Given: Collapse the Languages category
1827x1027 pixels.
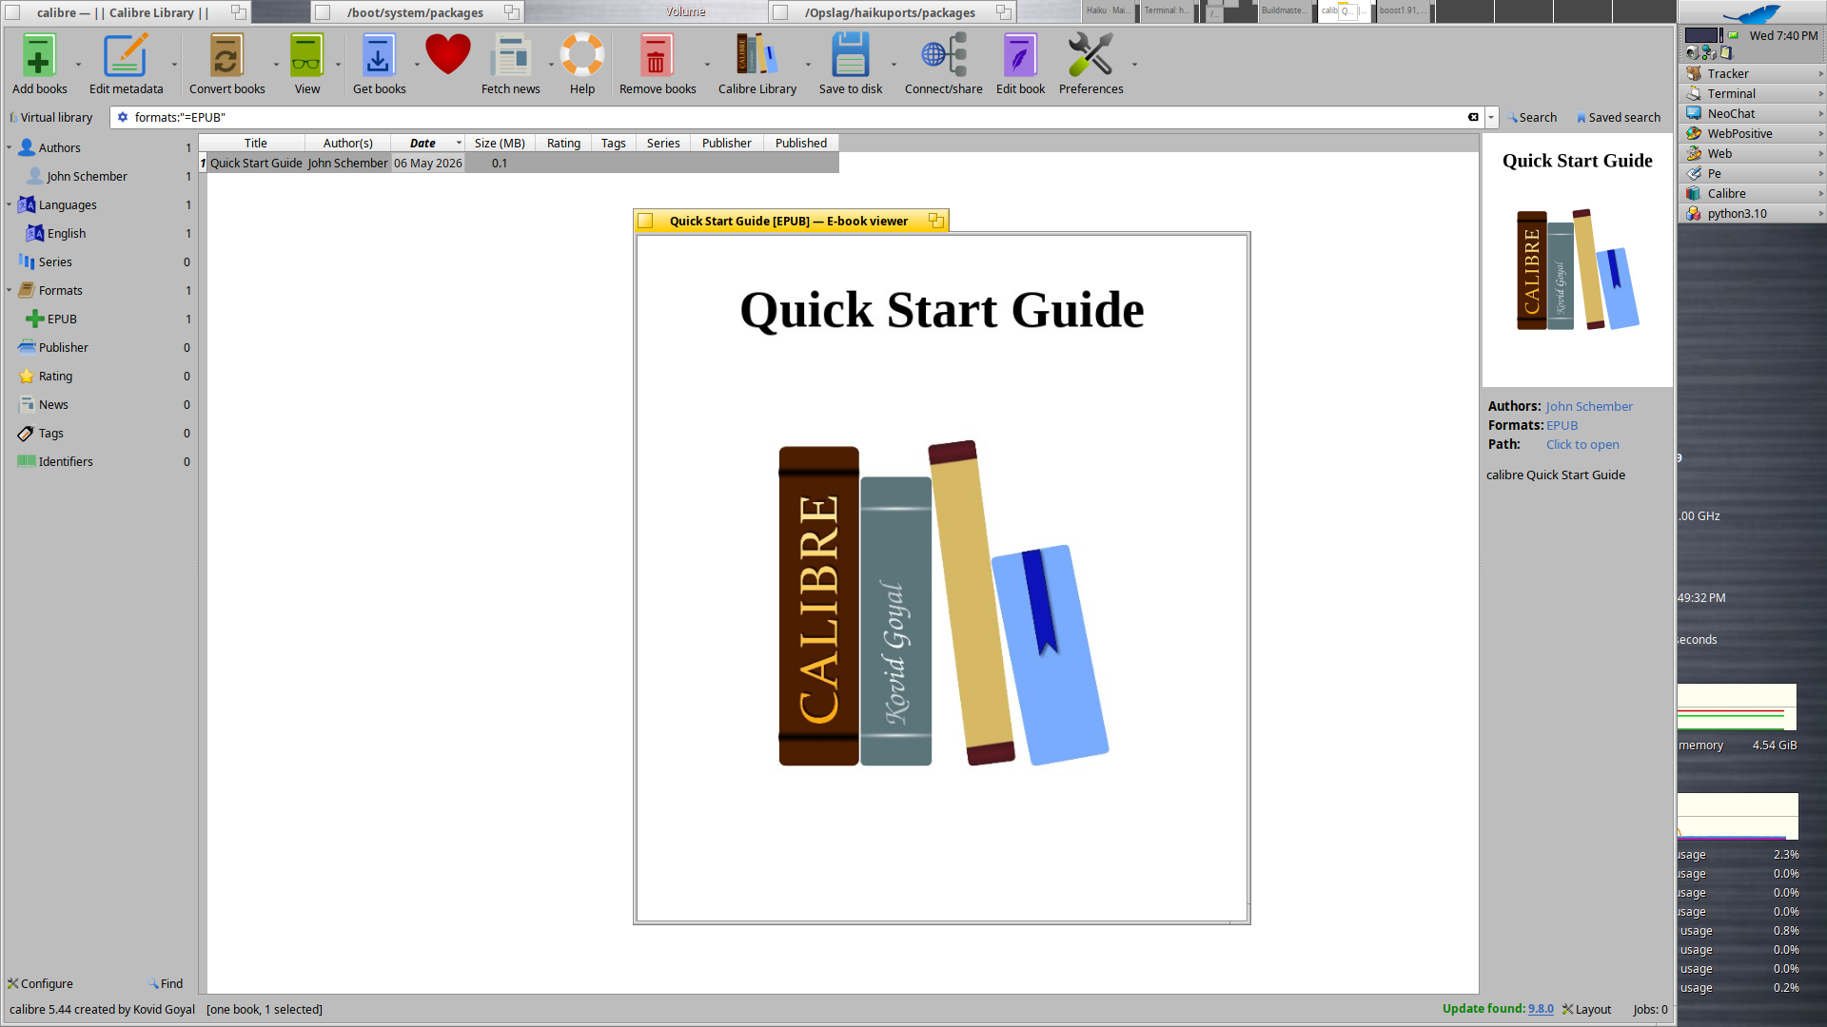Looking at the screenshot, I should point(10,204).
